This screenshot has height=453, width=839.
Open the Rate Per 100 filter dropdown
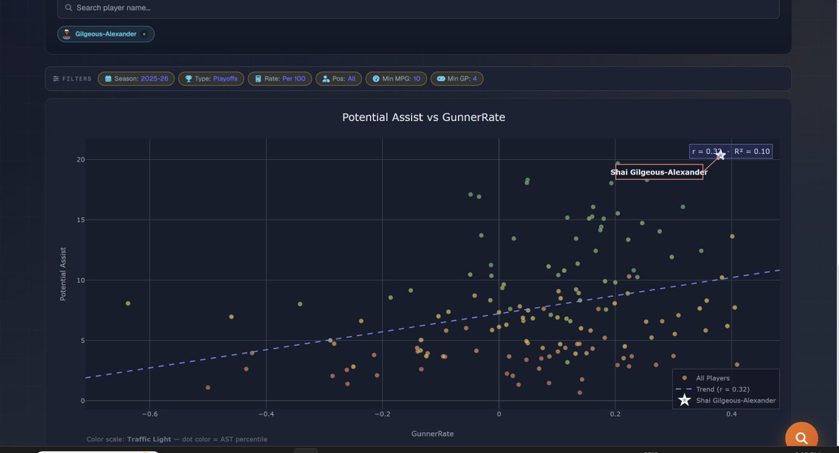pyautogui.click(x=279, y=78)
